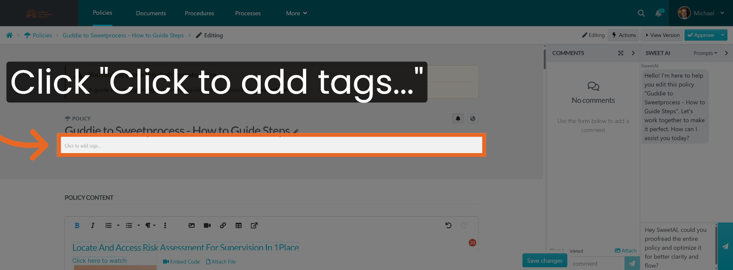Click the SweetAI message text box
The image size is (733, 270).
(x=678, y=247)
